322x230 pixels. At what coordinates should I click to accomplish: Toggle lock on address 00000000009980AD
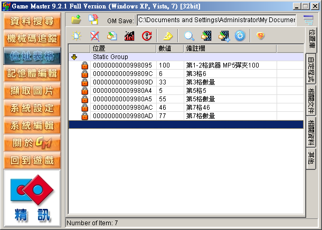(x=84, y=116)
